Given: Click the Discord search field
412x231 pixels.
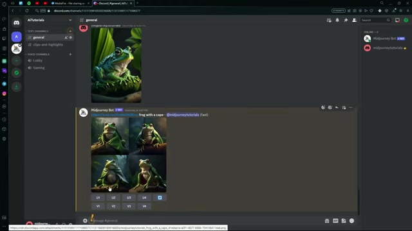Looking at the screenshot, I should [x=375, y=20].
